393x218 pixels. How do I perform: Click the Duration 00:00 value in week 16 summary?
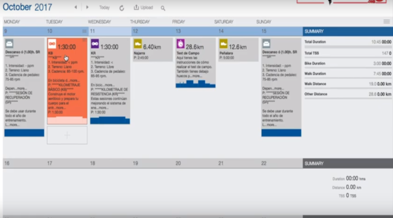pos(352,178)
